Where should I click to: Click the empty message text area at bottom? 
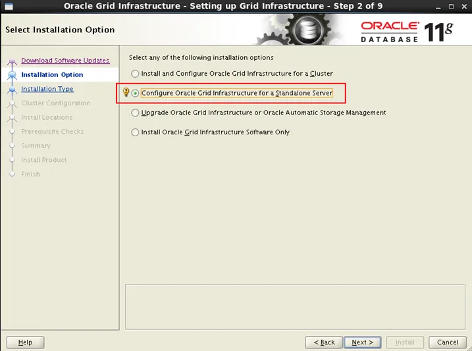(x=296, y=307)
